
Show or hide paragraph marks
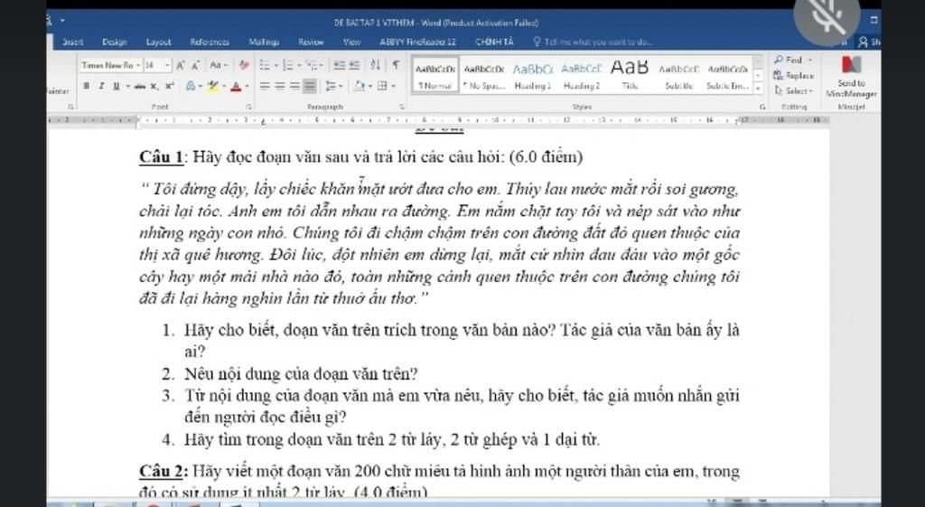tap(396, 65)
